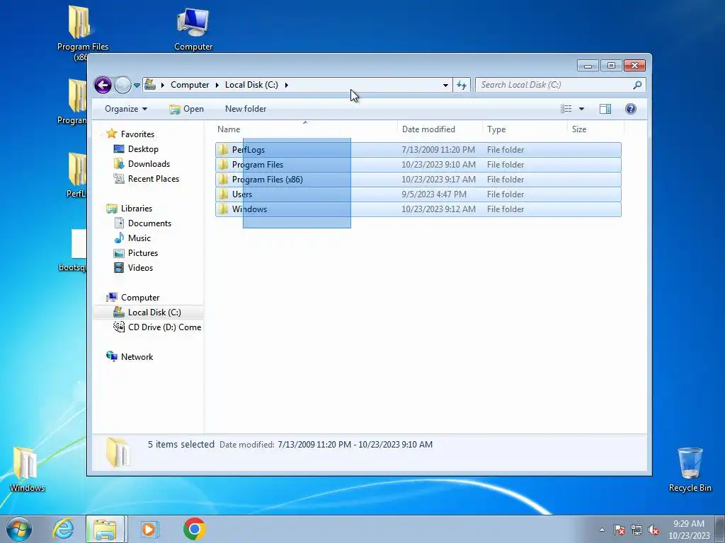Open the More view options dropdown arrow

point(582,109)
